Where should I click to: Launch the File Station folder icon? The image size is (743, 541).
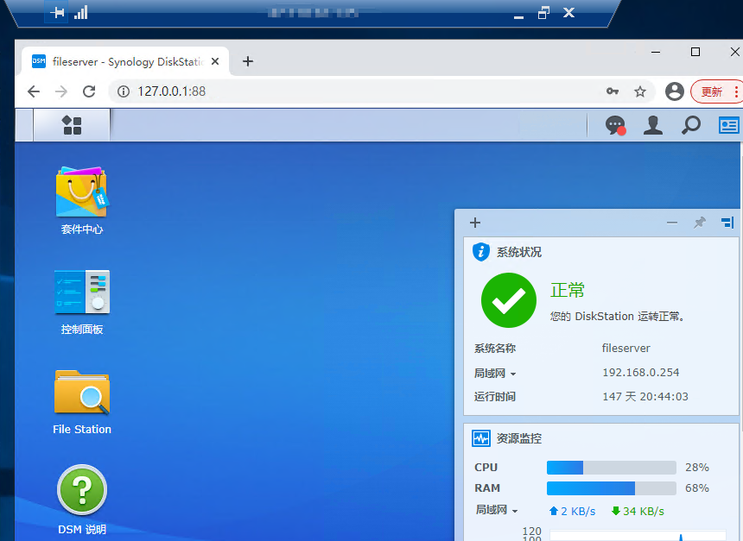[82, 393]
